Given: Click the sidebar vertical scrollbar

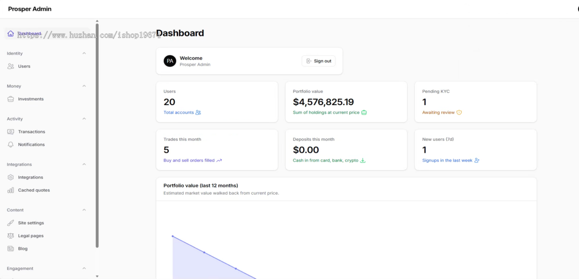Looking at the screenshot, I should tap(97, 135).
